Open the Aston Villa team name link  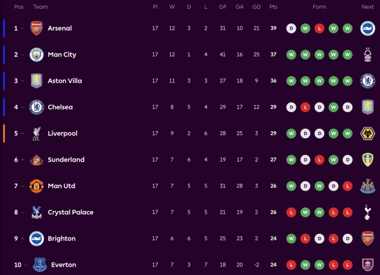point(65,81)
